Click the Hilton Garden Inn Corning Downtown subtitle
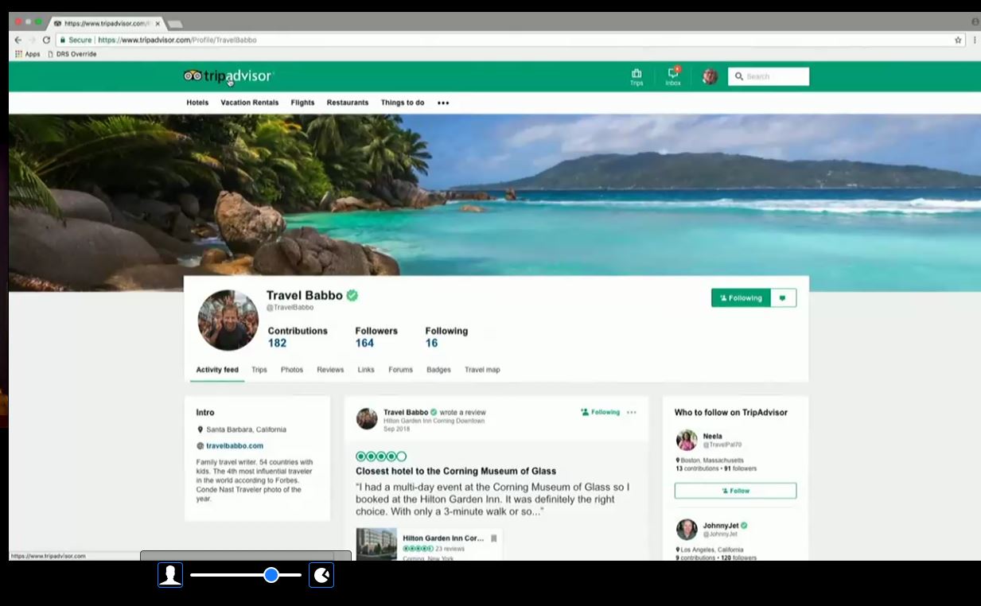The image size is (981, 606). (434, 421)
